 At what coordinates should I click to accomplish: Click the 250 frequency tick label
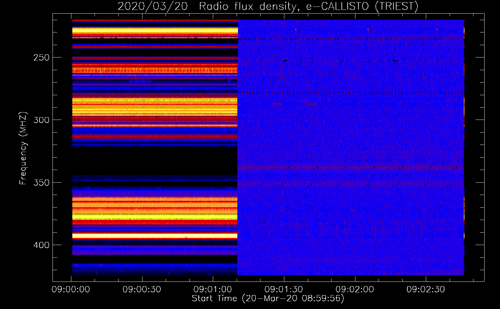pyautogui.click(x=41, y=58)
